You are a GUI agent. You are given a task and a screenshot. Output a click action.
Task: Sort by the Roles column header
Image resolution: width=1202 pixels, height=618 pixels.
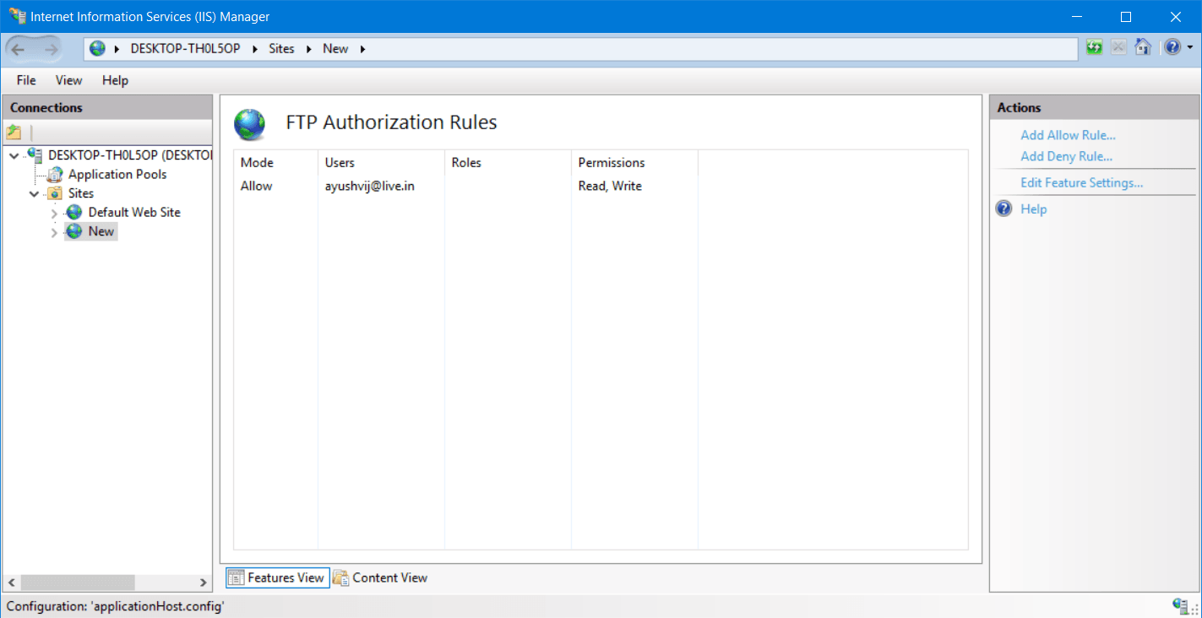tap(509, 162)
